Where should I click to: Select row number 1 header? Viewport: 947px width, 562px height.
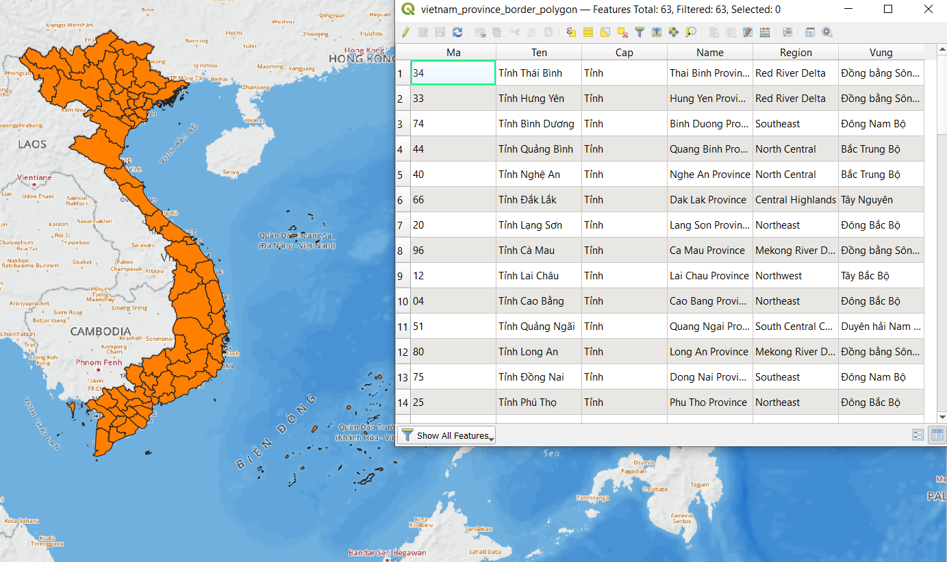pos(403,73)
